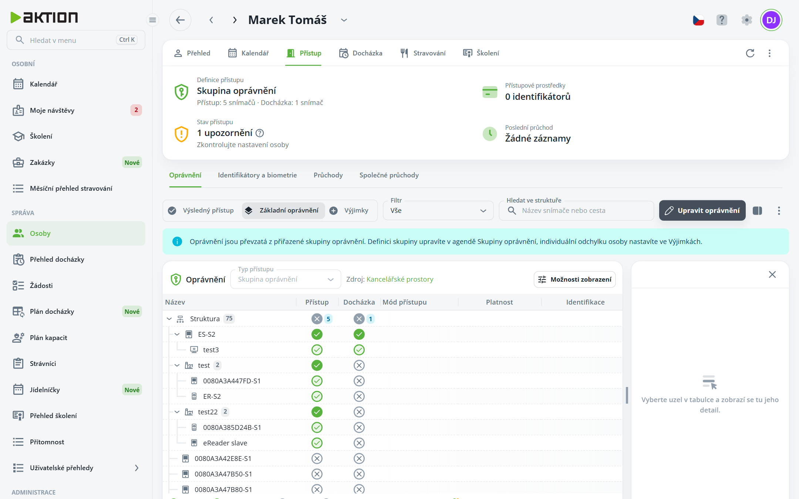Screen dimensions: 799x499
Task: Collapse the test22 tree node
Action: tap(177, 412)
